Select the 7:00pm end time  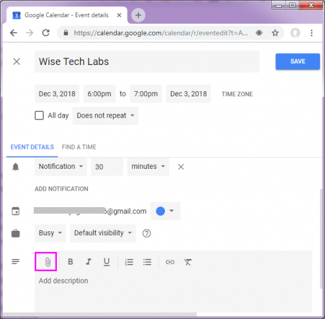[x=146, y=94]
